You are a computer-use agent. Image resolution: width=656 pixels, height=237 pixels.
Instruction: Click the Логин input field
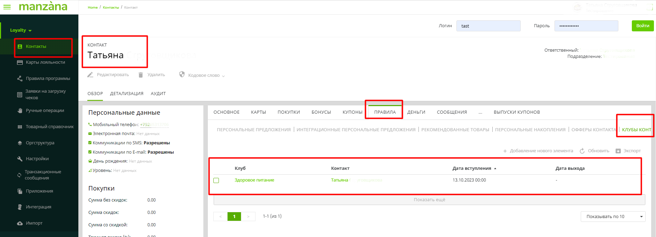click(488, 26)
